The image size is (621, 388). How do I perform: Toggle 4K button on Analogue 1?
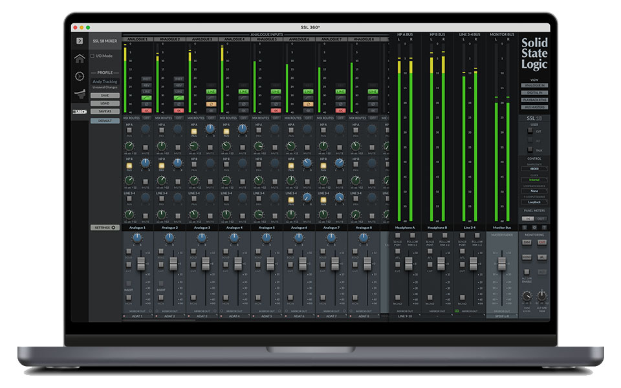coord(147,111)
